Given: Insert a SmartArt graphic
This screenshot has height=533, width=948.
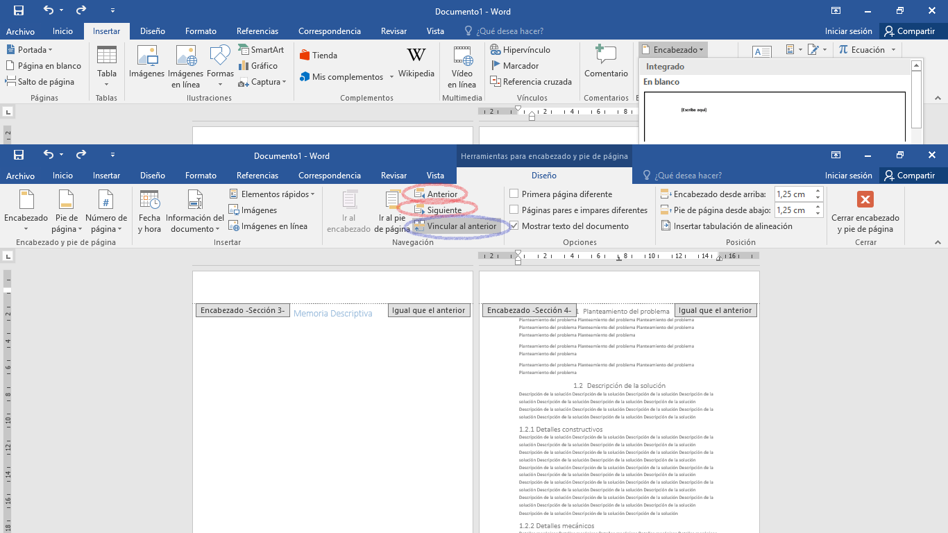Looking at the screenshot, I should (x=261, y=50).
